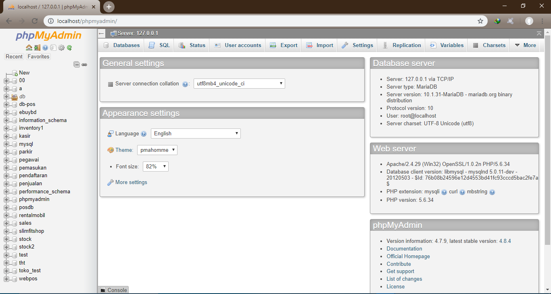Switch to the Databases tab
Viewport: 551px width, 294px height.
[121, 45]
